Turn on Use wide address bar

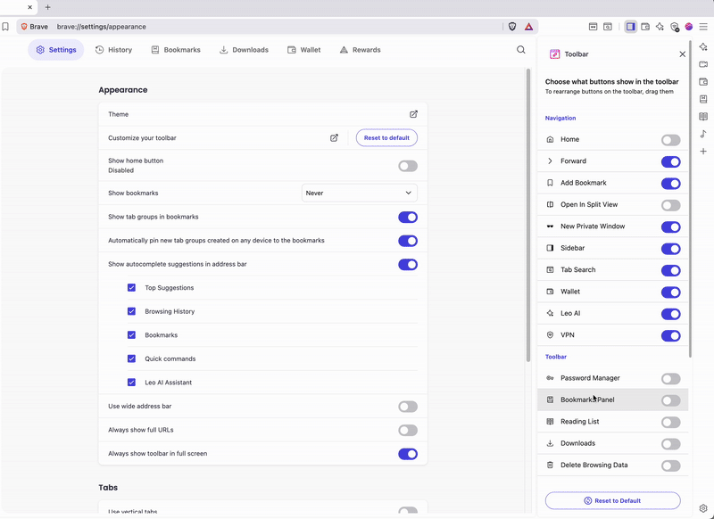click(x=408, y=407)
